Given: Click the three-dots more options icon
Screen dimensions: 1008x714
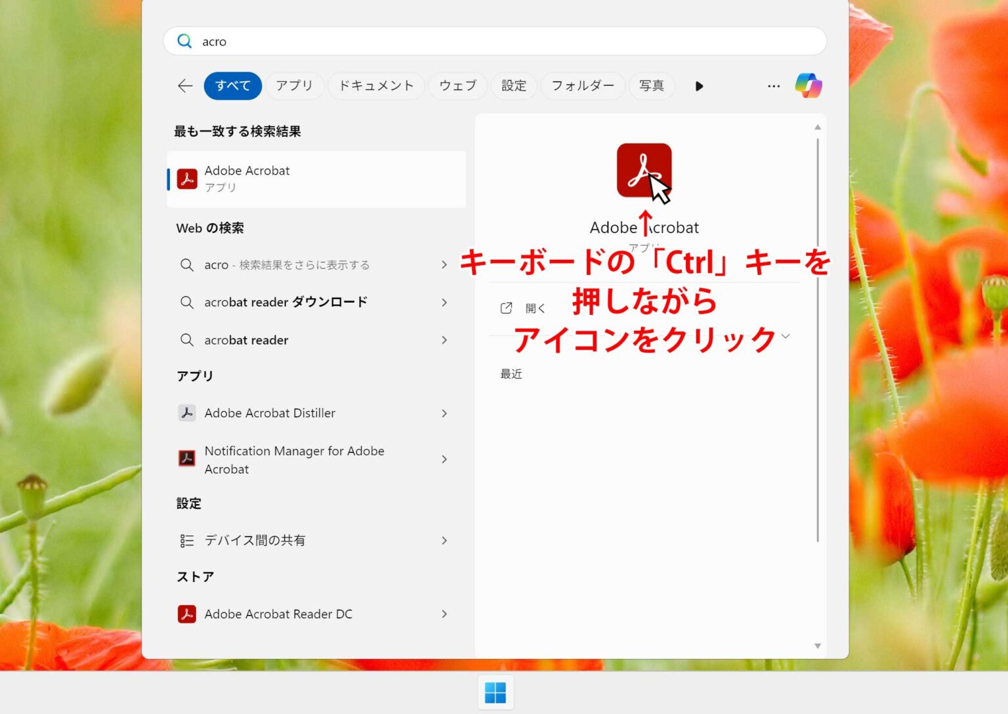Looking at the screenshot, I should point(774,86).
